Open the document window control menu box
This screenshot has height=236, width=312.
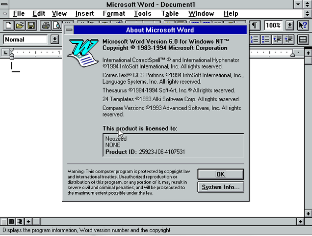click(4, 14)
